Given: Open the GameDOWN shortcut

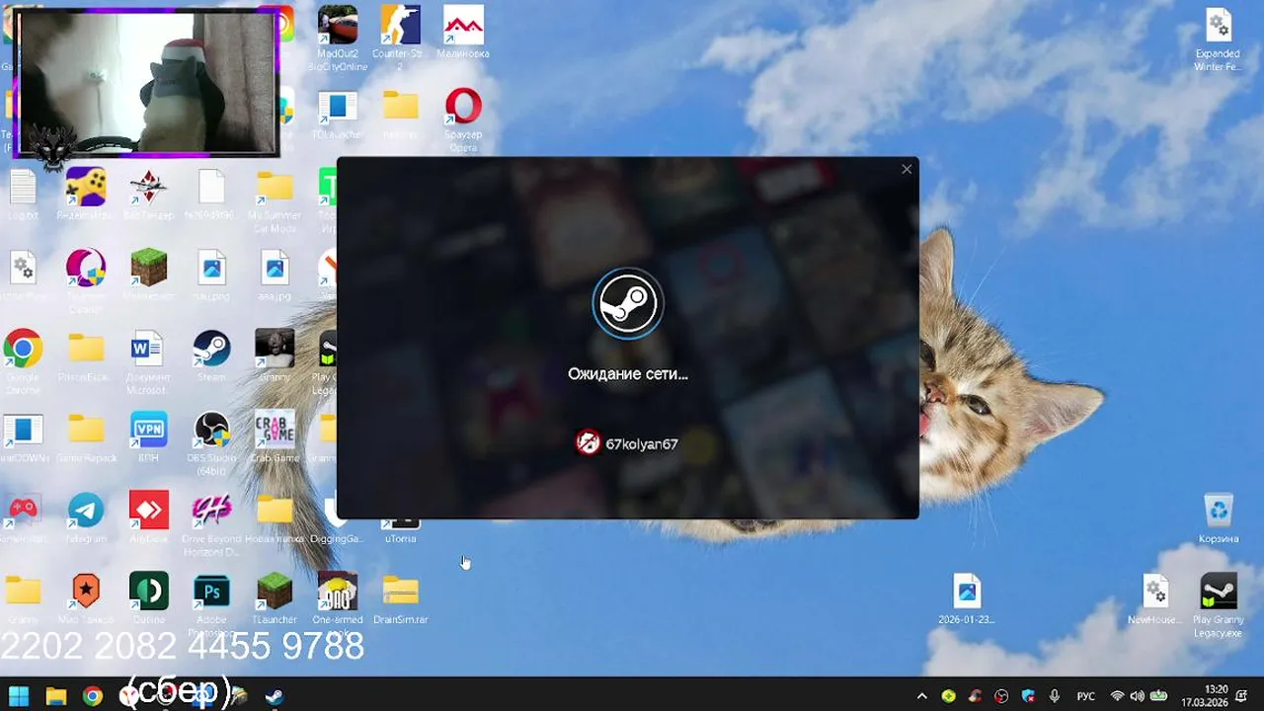Looking at the screenshot, I should point(23,436).
